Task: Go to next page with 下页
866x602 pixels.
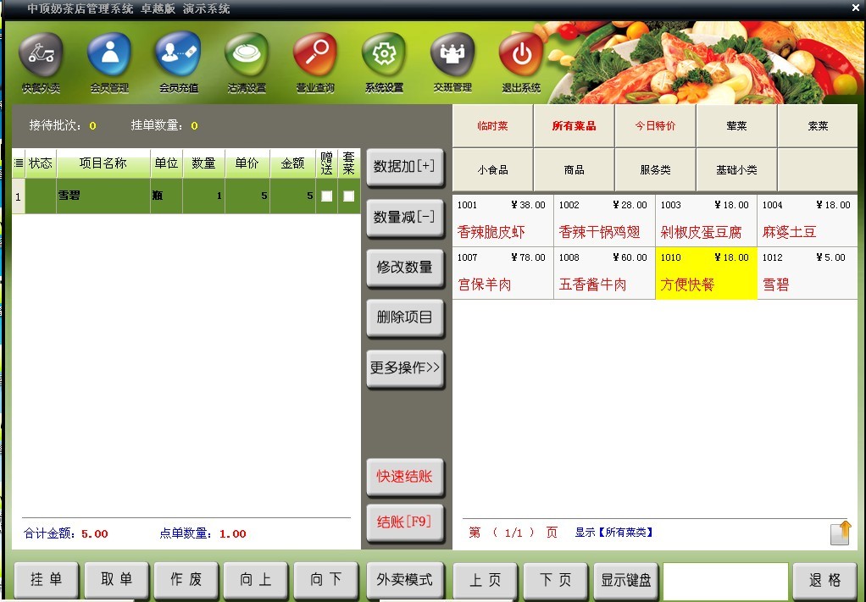Action: [556, 579]
